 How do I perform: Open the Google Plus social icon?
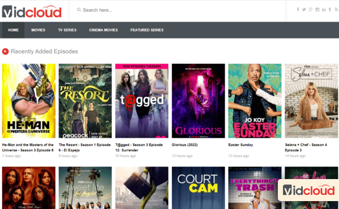click(x=311, y=10)
